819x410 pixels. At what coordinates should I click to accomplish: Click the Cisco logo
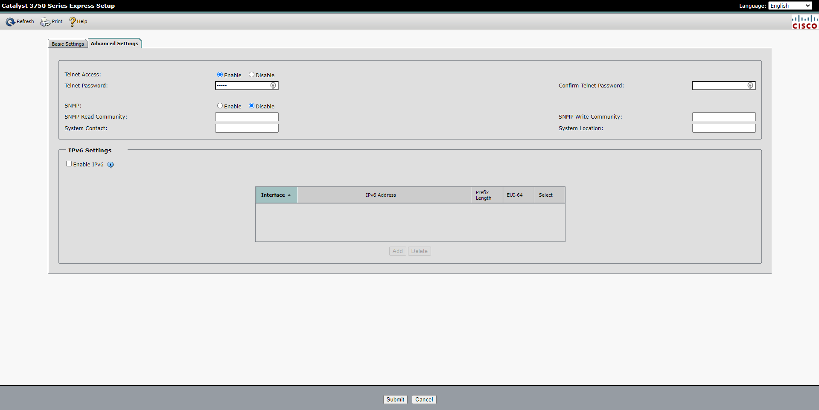804,22
